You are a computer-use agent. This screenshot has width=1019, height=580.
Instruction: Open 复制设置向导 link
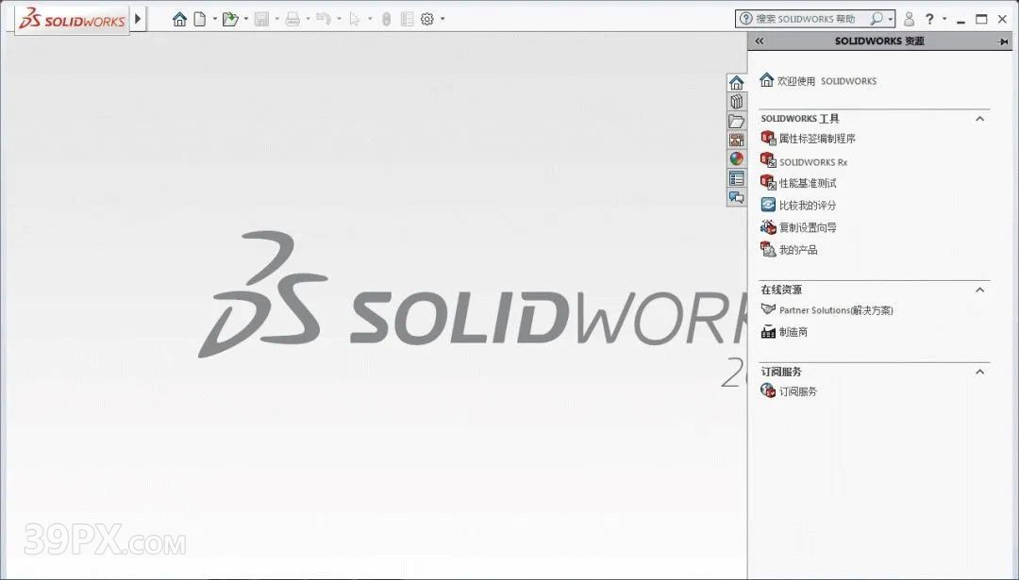click(x=807, y=227)
